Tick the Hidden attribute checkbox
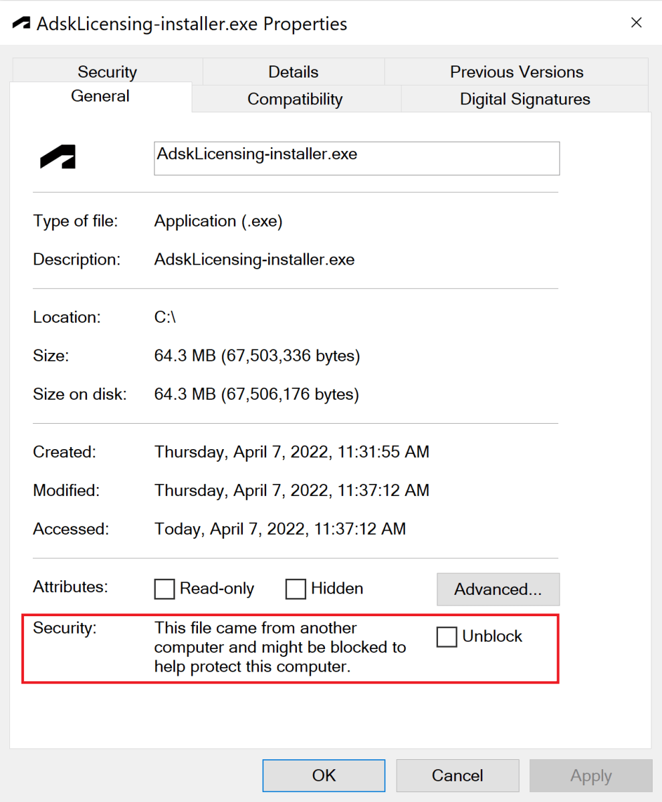Image resolution: width=662 pixels, height=802 pixels. 296,589
